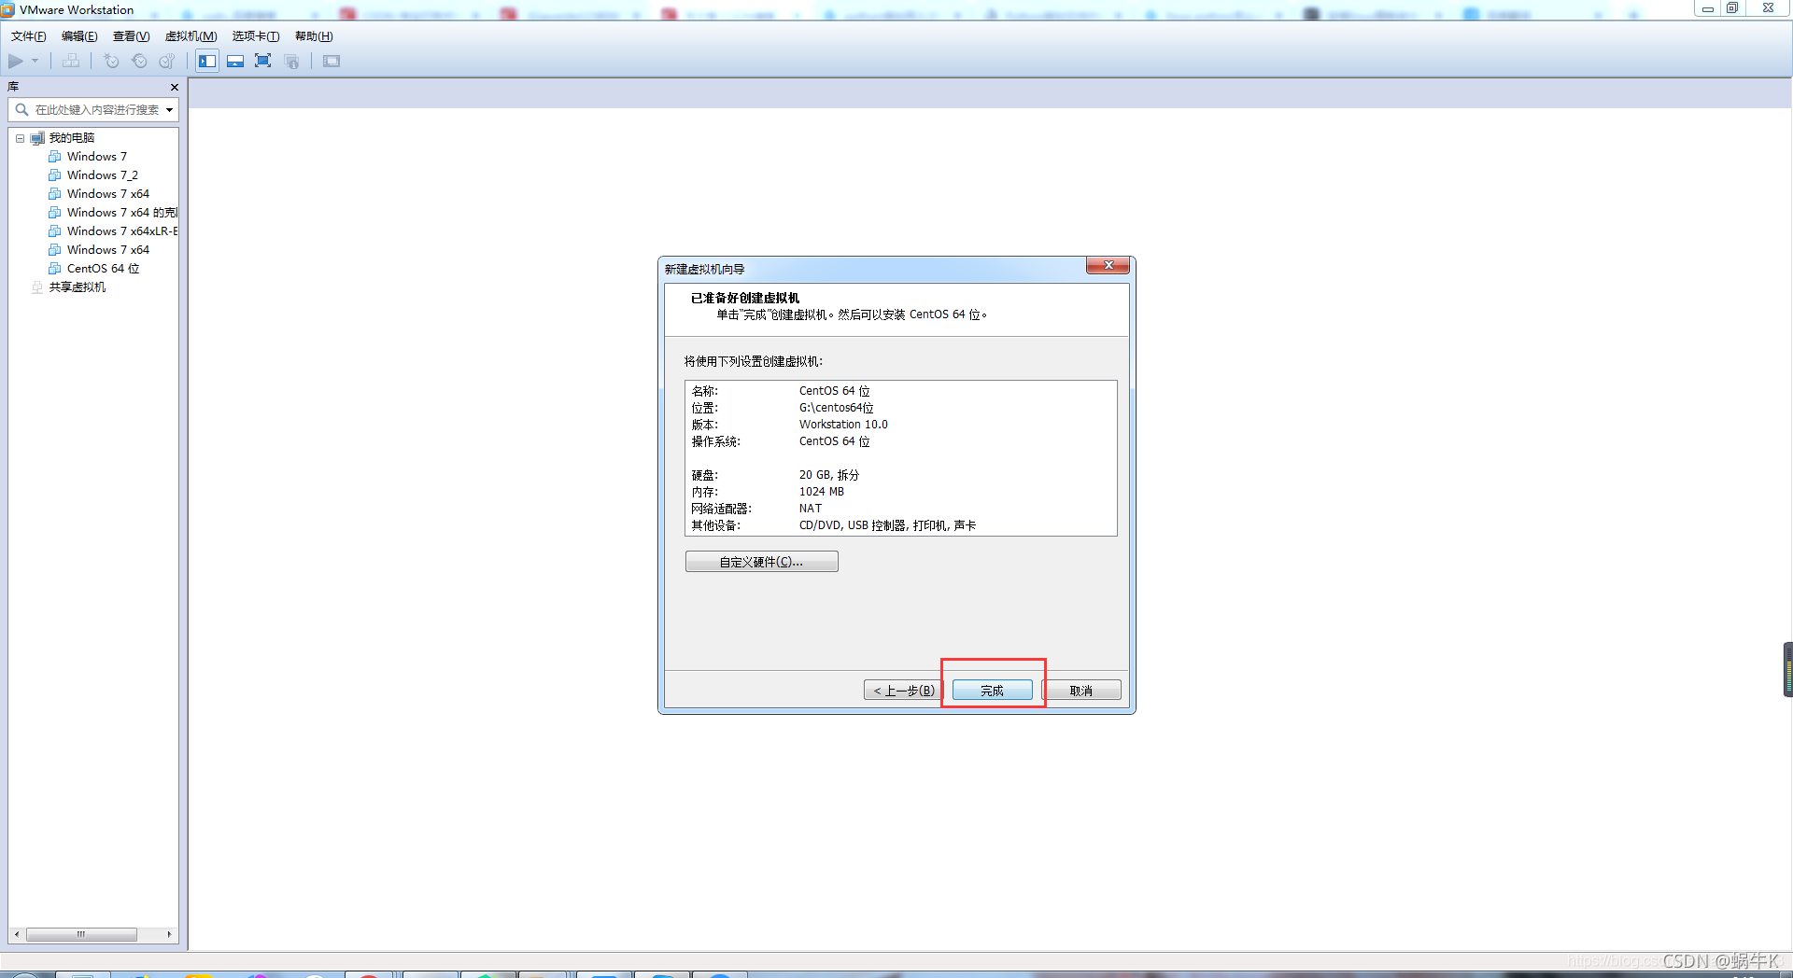Select 共享虚拟机 in library tree
The image size is (1793, 978).
78,287
